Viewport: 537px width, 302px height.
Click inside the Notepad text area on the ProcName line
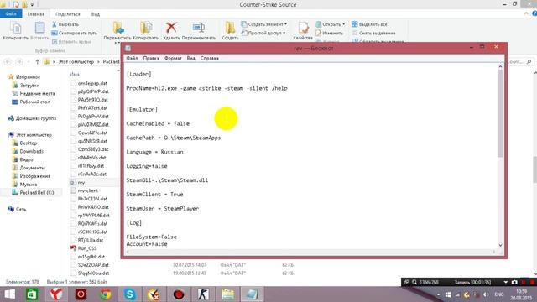click(206, 88)
